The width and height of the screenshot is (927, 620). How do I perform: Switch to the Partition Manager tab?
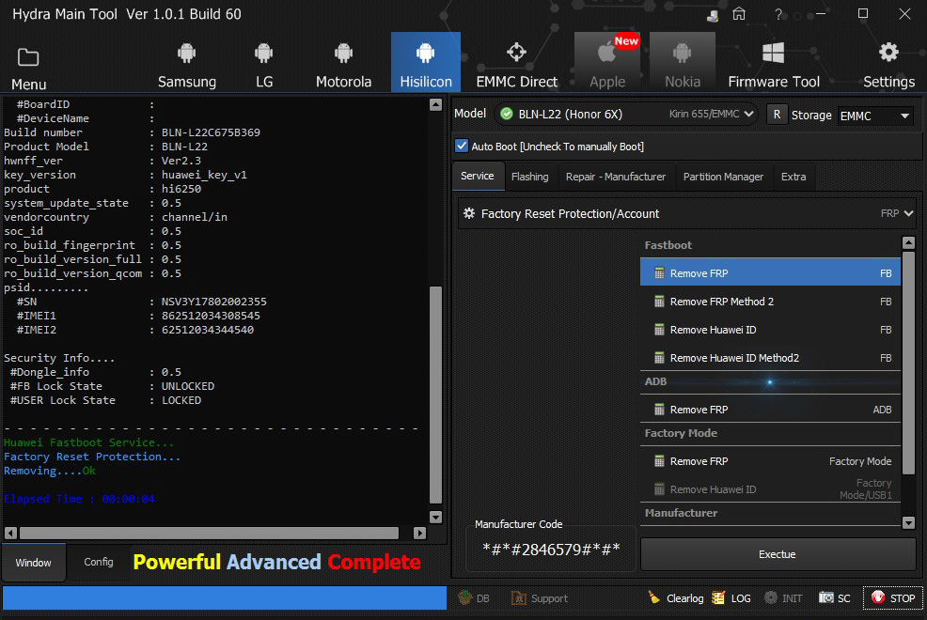click(721, 177)
